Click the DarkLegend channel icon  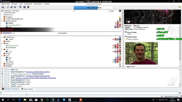point(5,64)
